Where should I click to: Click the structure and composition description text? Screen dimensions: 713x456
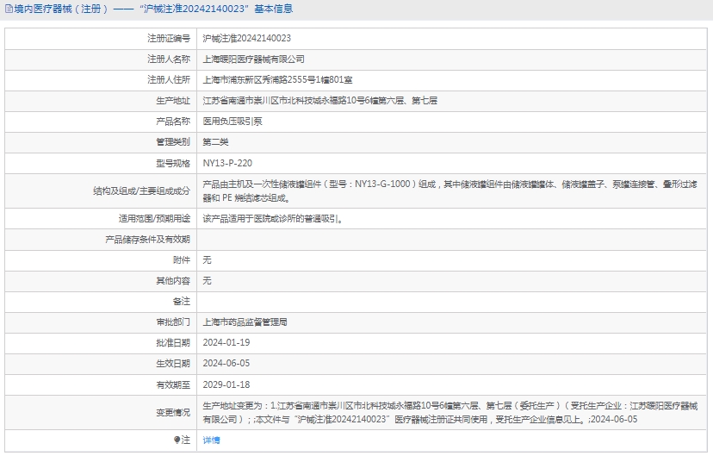tap(449, 191)
